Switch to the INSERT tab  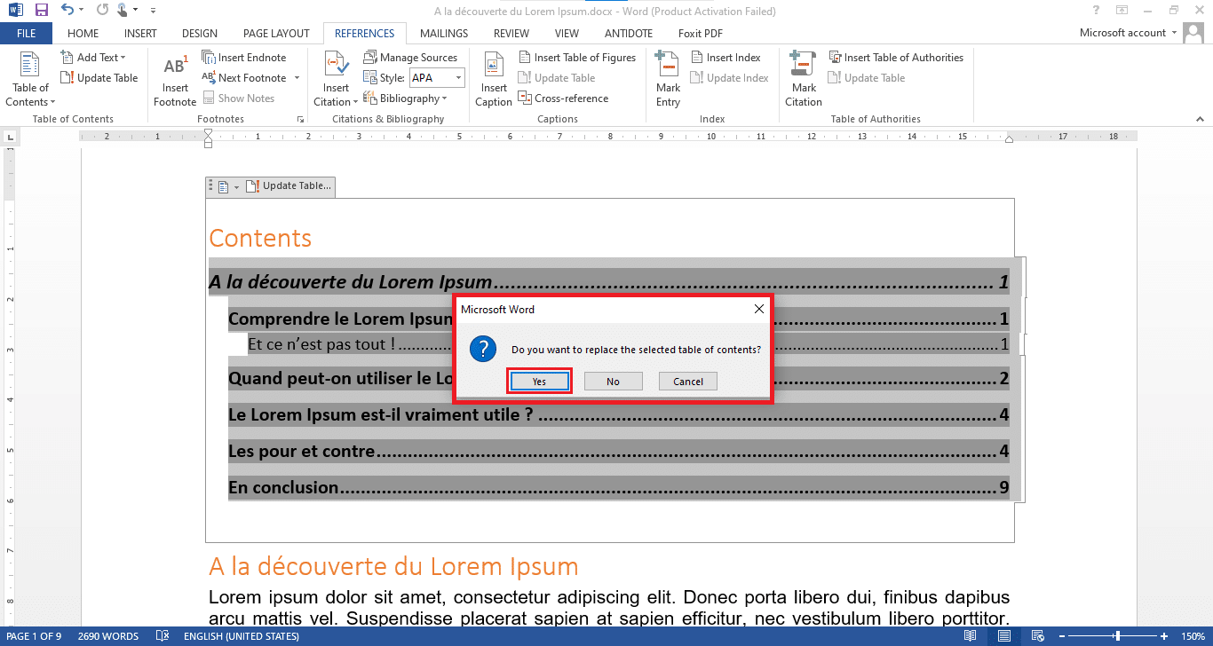click(x=140, y=34)
